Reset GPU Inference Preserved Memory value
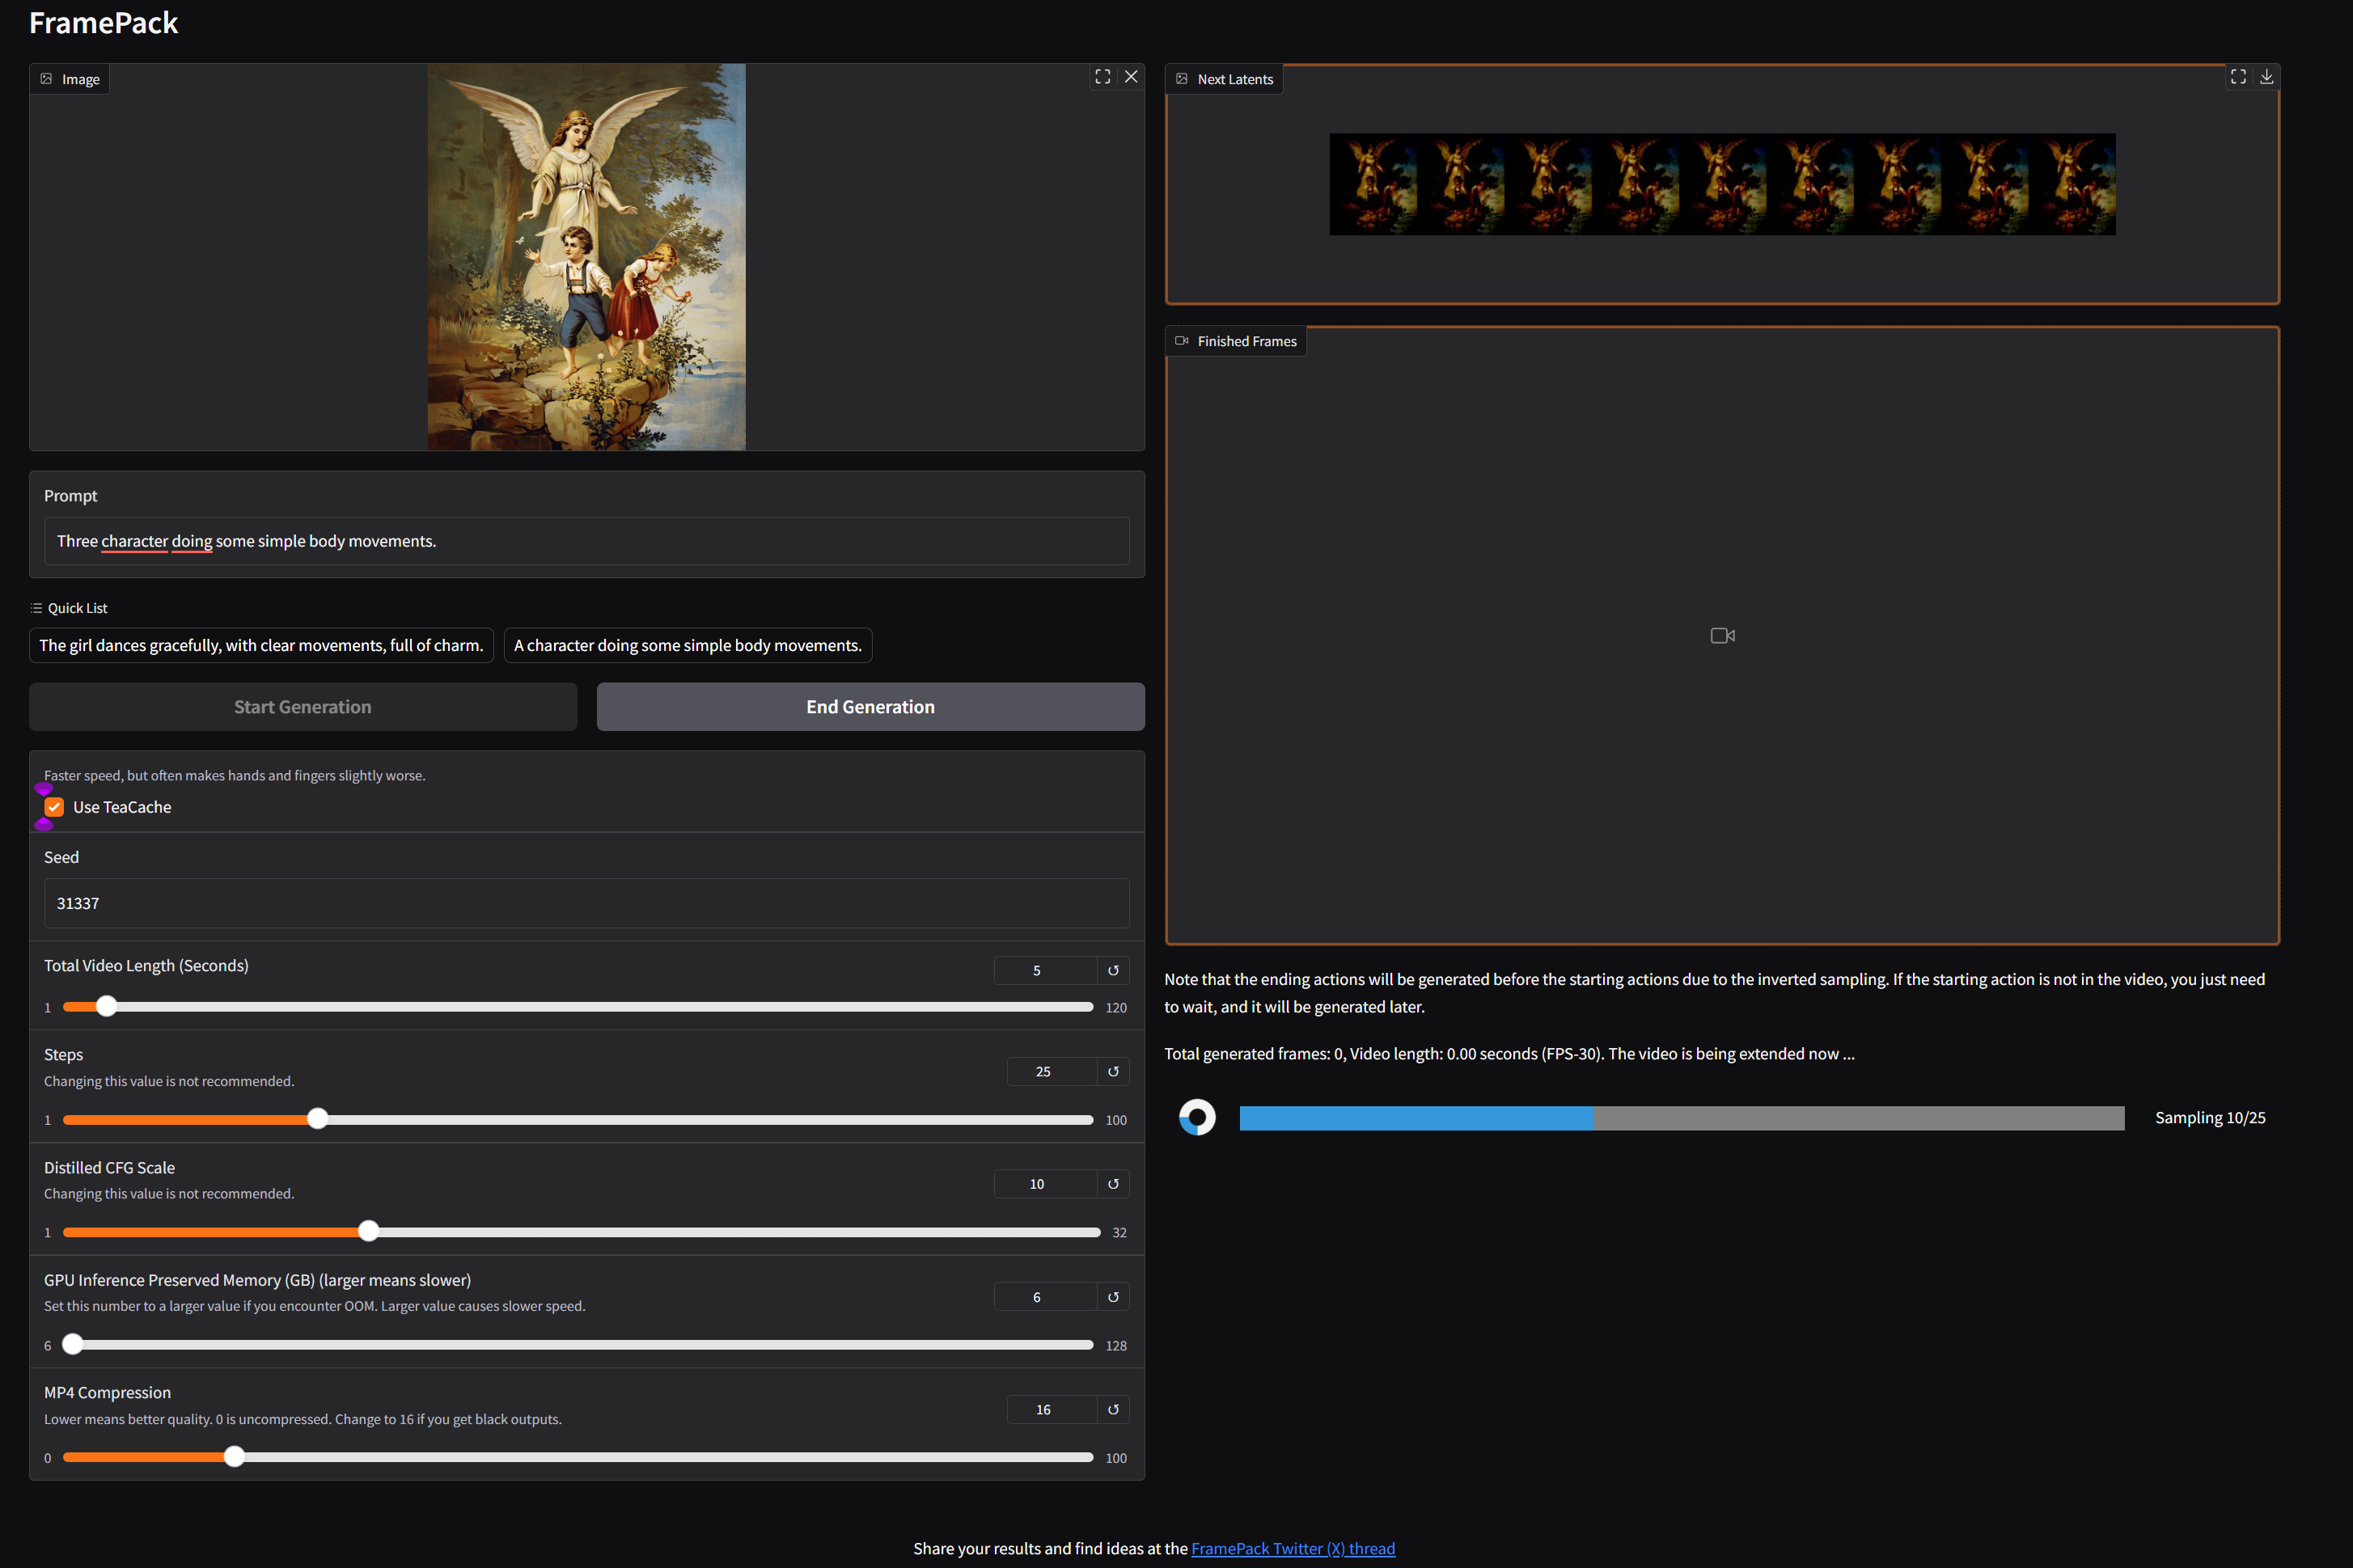Image resolution: width=2353 pixels, height=1568 pixels. point(1113,1297)
